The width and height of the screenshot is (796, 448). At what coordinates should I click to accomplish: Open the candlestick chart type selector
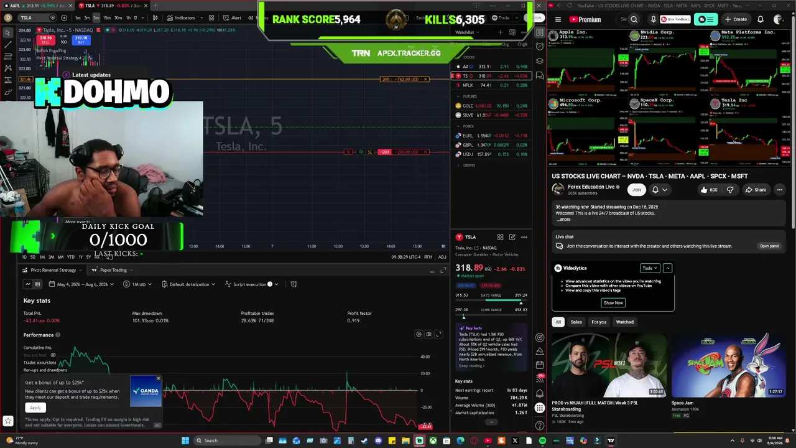click(x=155, y=17)
